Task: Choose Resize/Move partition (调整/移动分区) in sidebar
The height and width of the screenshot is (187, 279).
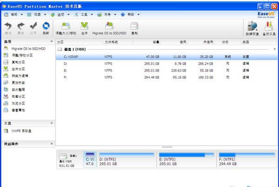Action: 18,55
